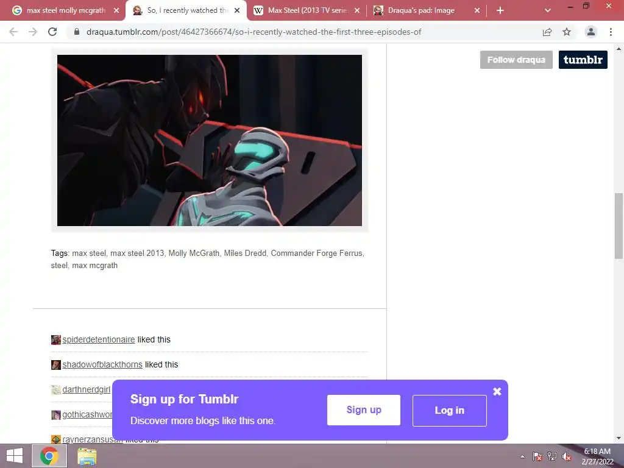Viewport: 624px width, 468px height.
Task: Open the max steel tag
Action: 89,253
